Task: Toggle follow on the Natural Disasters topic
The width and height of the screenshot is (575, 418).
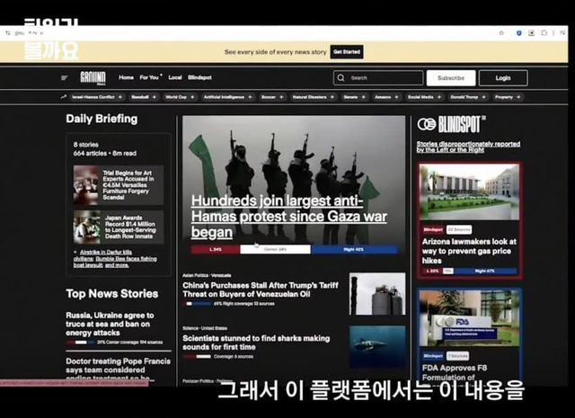Action: (332, 96)
